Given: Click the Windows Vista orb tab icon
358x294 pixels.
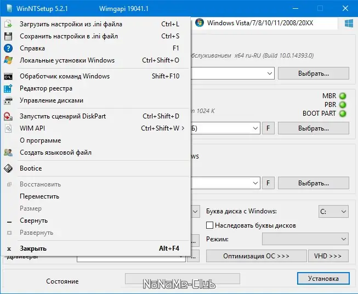Looking at the screenshot, I should 200,23.
